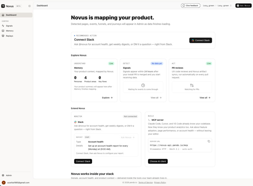Click the Not connected badge
253x186 pixels.
(130, 117)
